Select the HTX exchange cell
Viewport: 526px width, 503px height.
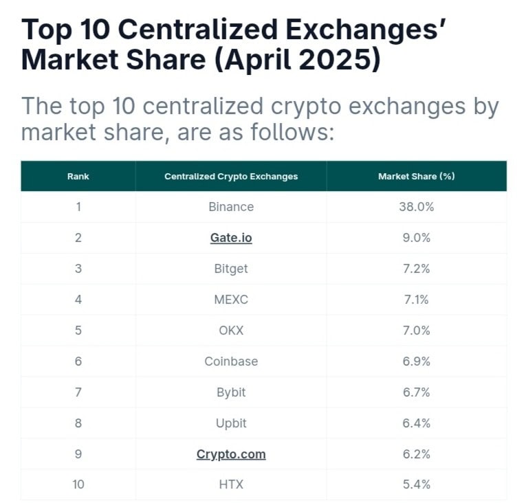231,484
